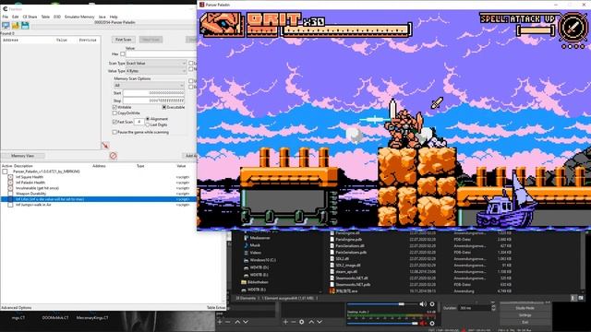Switch to details view icon in Explorer
Screen dimensions: 591x332
(x=573, y=298)
